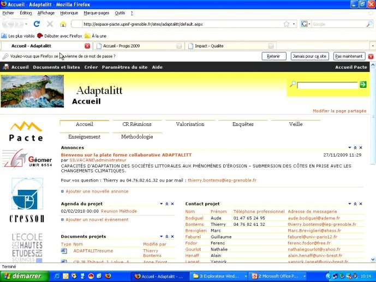The image size is (376, 282).
Task: Open the Documents projets menu arrow
Action: click(162, 237)
